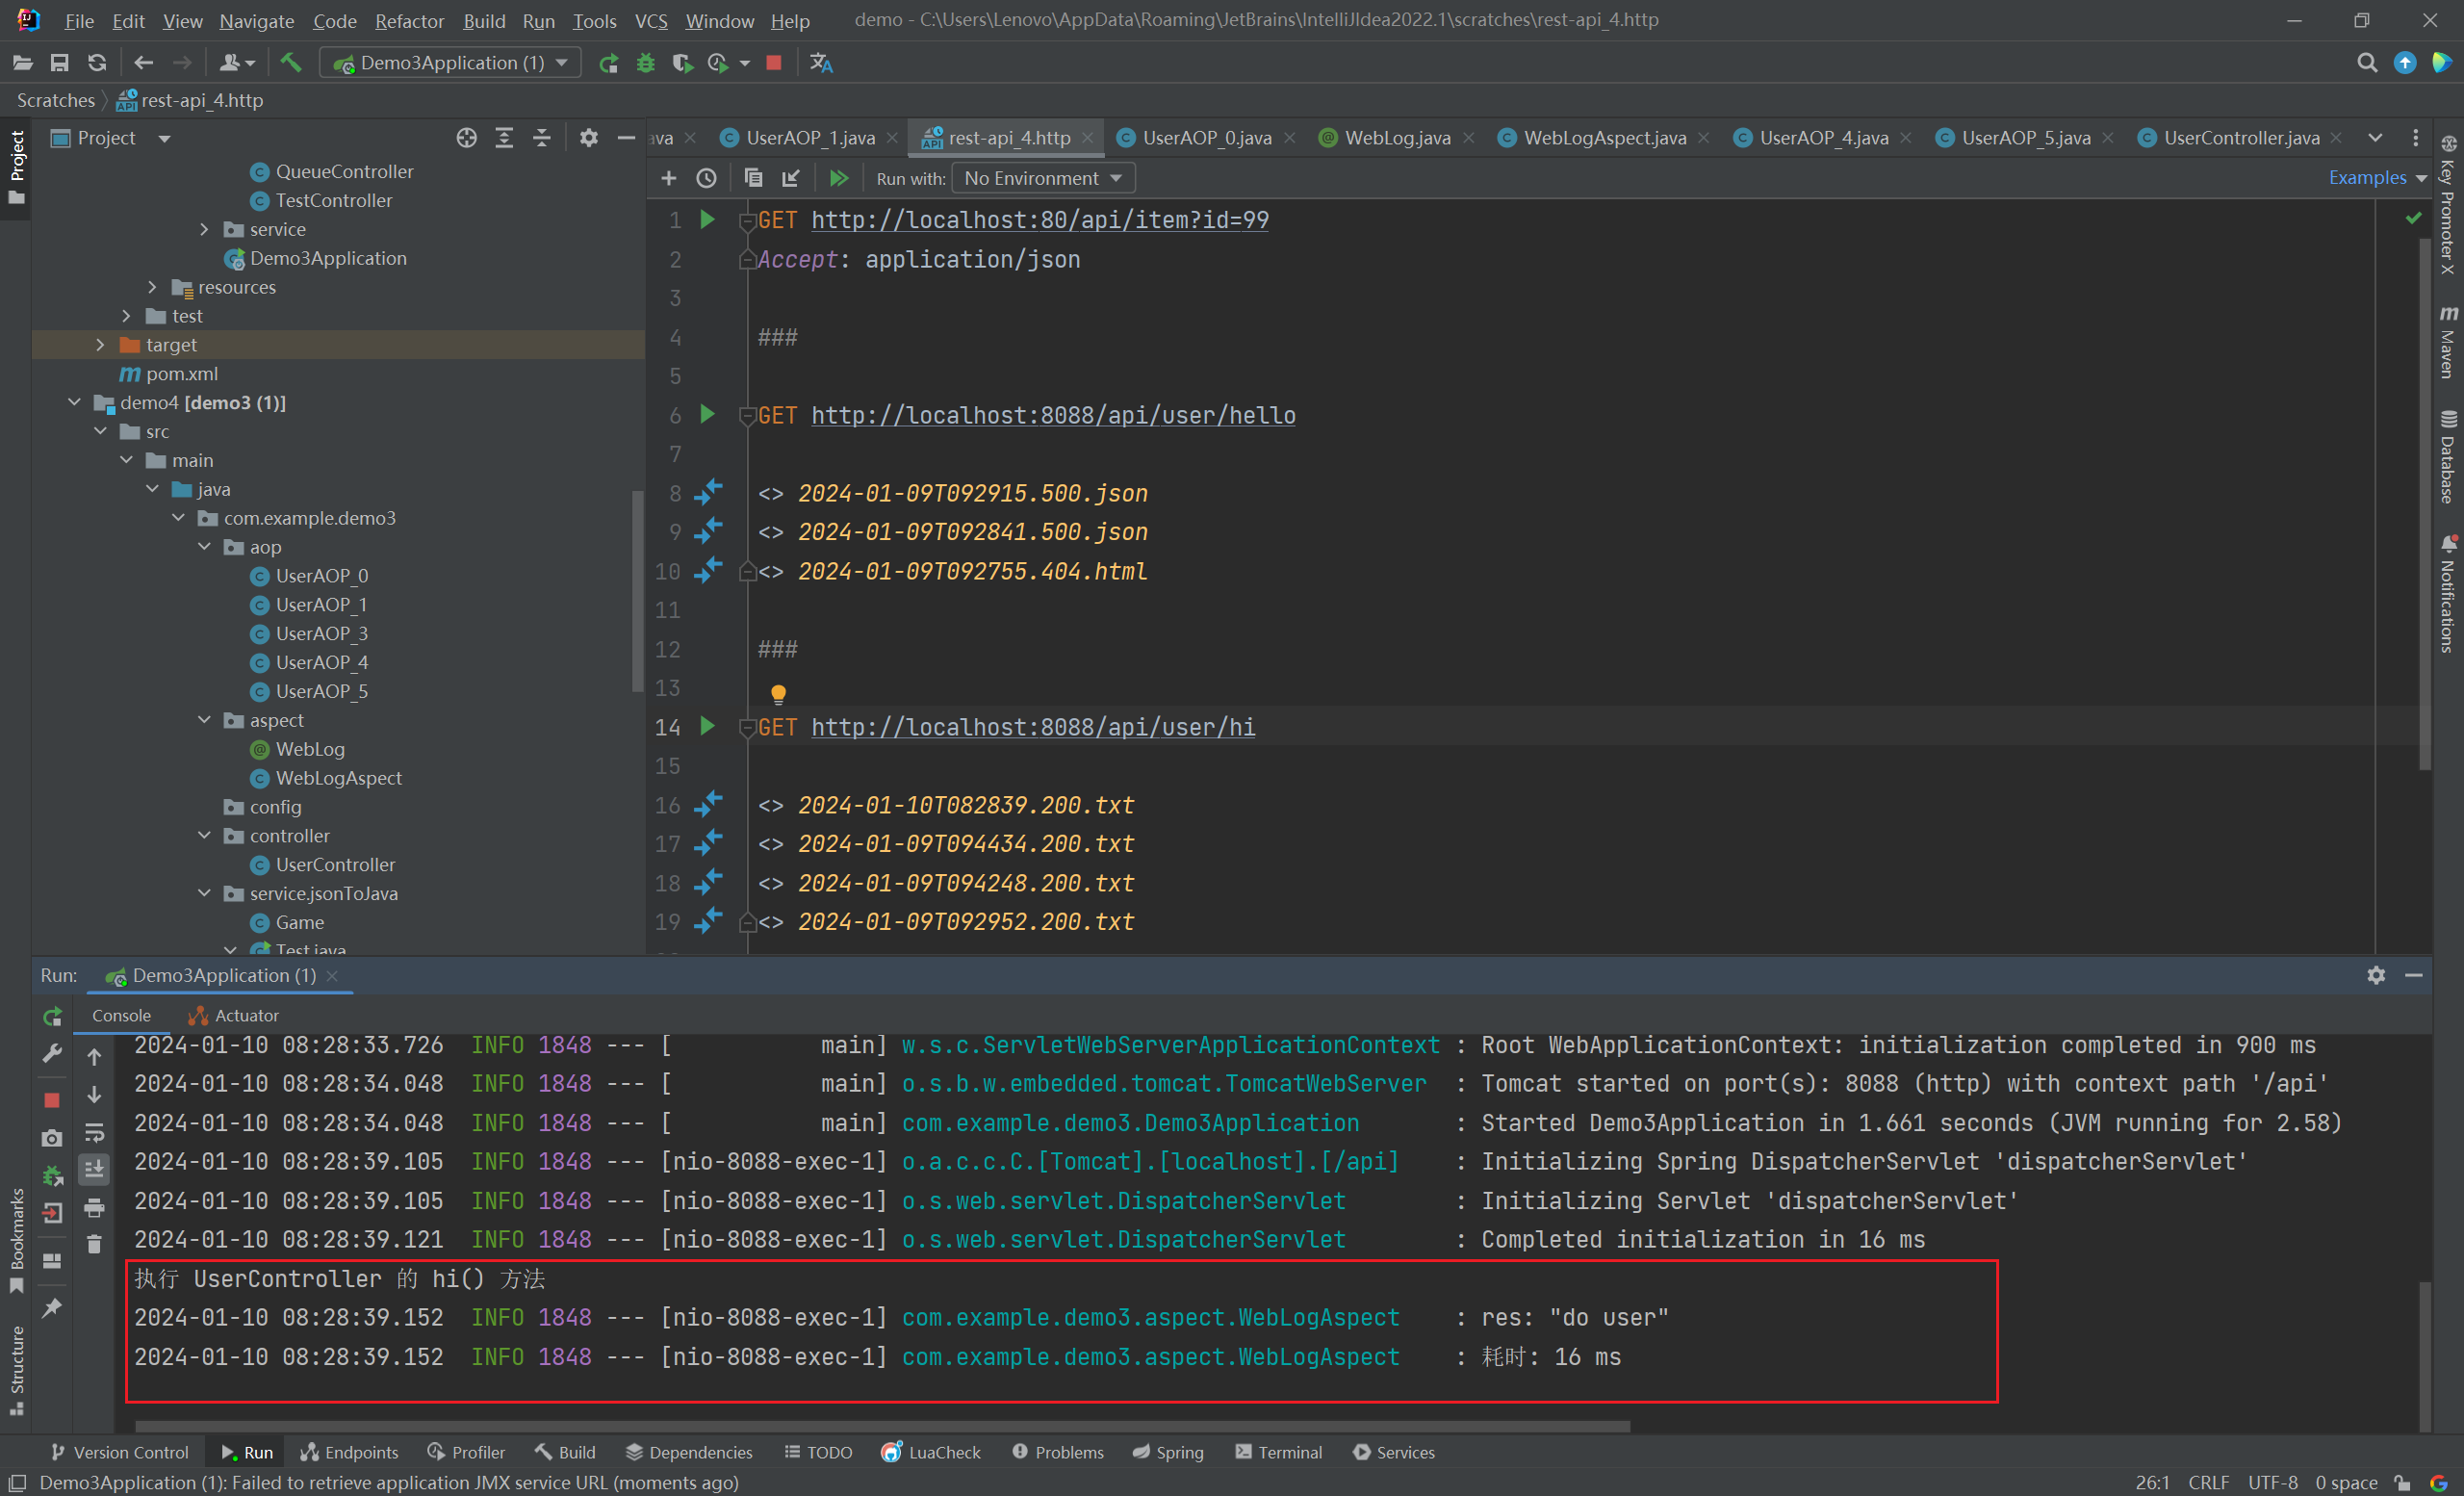Toggle scroll to end in console
This screenshot has height=1496, width=2464.
(x=94, y=1168)
